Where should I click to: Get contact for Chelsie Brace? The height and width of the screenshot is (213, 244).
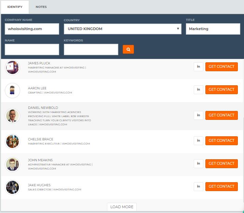221,140
